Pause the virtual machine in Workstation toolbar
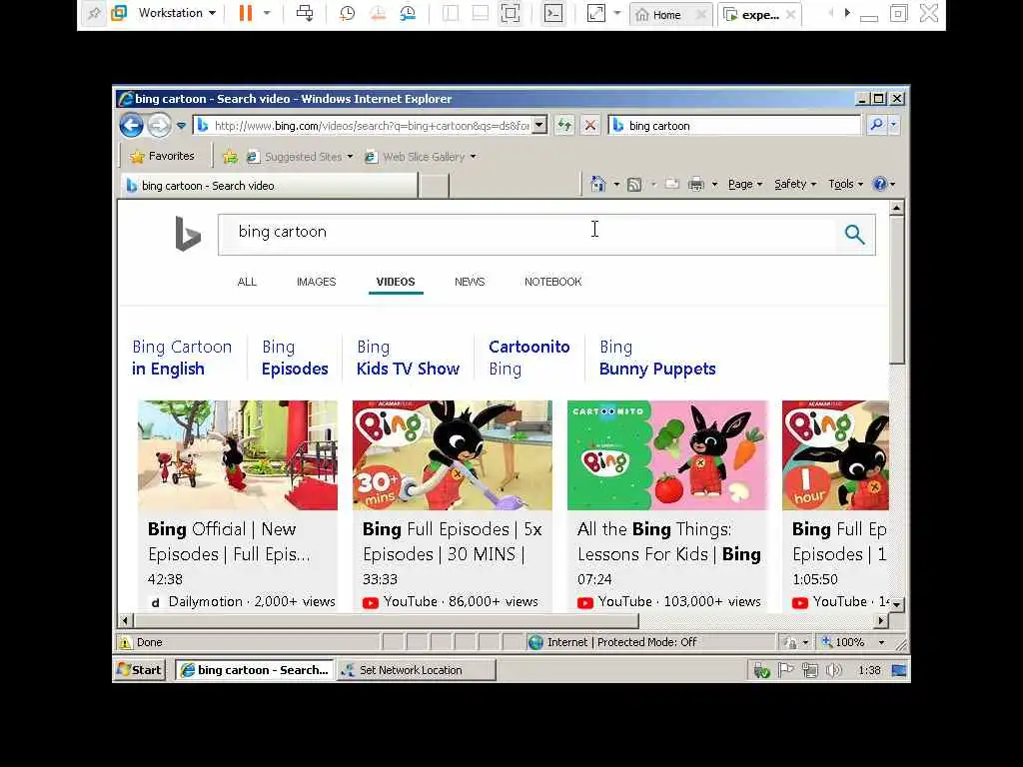The width and height of the screenshot is (1023, 767). coord(246,13)
